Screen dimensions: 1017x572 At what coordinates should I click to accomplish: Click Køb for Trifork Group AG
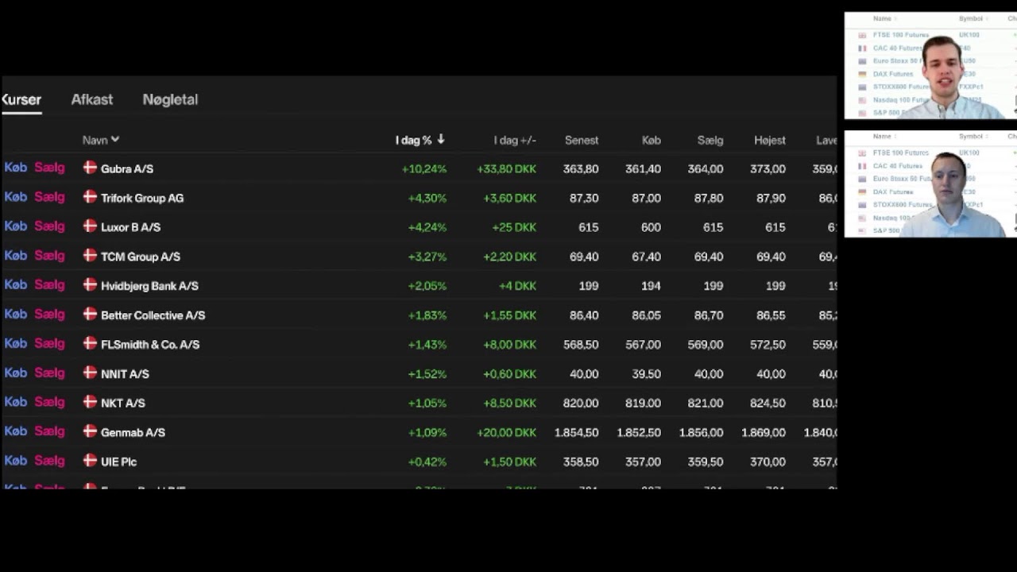coord(16,197)
